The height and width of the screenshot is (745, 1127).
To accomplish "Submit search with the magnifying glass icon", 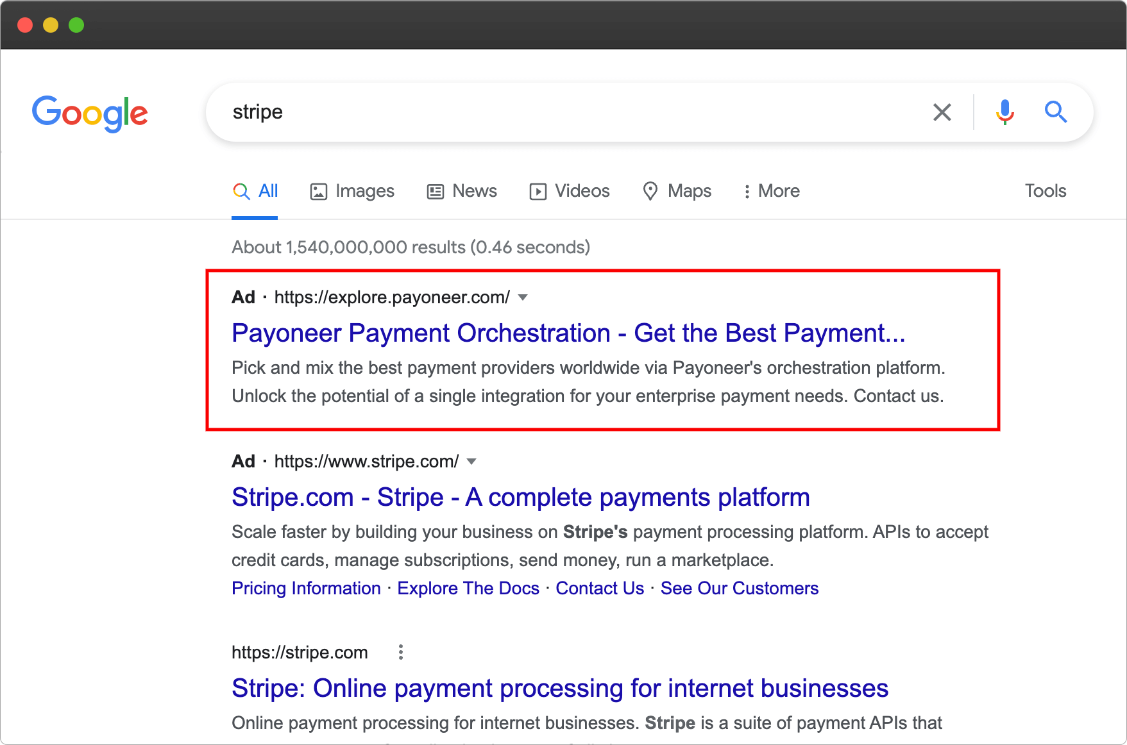I will click(x=1055, y=112).
